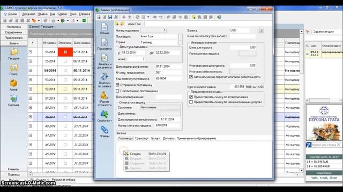This screenshot has width=343, height=192.
Task: Click the Код заявки у поставщика field
Action: pyautogui.click(x=168, y=78)
